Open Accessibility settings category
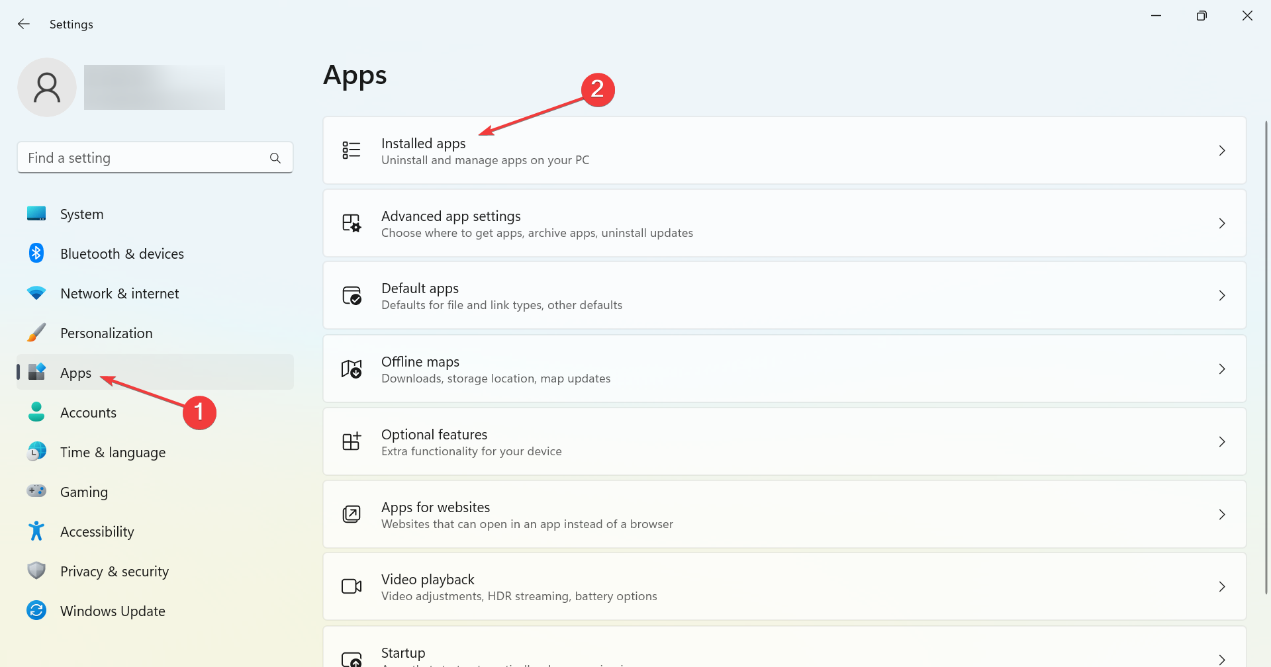1271x667 pixels. [x=155, y=531]
